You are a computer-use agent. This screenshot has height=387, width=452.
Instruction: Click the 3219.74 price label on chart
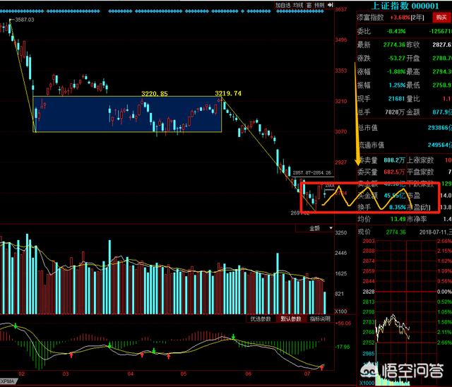[x=228, y=93]
